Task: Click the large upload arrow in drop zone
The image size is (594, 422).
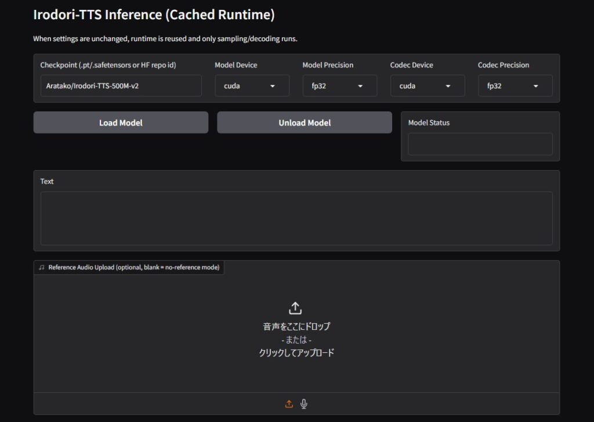Action: pyautogui.click(x=295, y=308)
